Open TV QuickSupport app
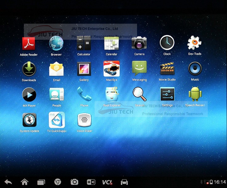Screen dimensions: 227x188 [57, 120]
